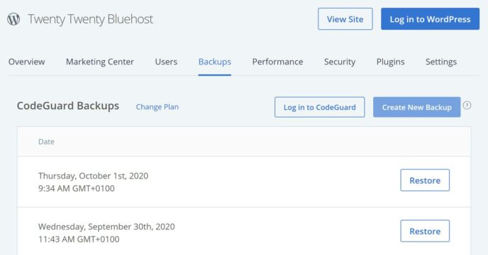This screenshot has height=255, width=488.
Task: Click Log in to CodeGuard button
Action: [x=320, y=107]
